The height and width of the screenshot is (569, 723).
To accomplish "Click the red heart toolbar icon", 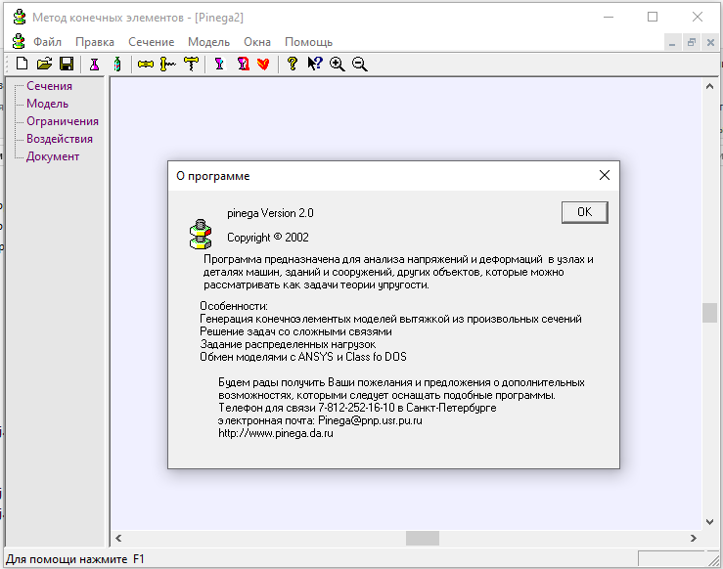I will point(264,64).
